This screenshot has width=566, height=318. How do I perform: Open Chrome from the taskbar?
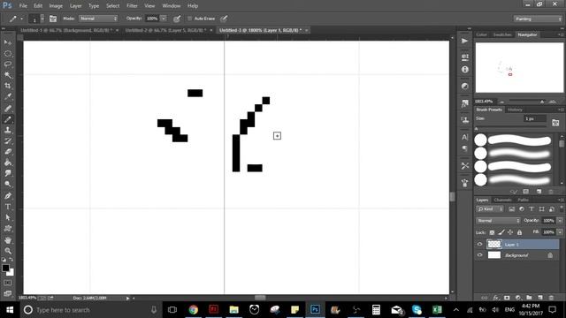point(194,310)
